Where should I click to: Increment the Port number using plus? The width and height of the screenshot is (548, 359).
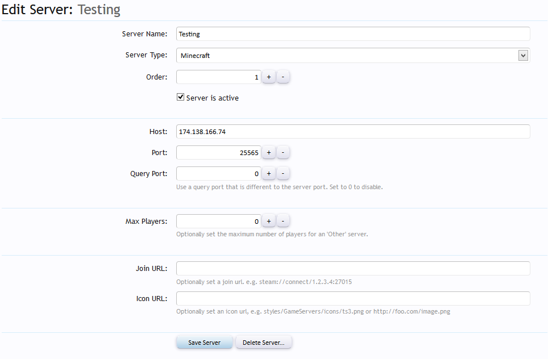click(x=269, y=152)
